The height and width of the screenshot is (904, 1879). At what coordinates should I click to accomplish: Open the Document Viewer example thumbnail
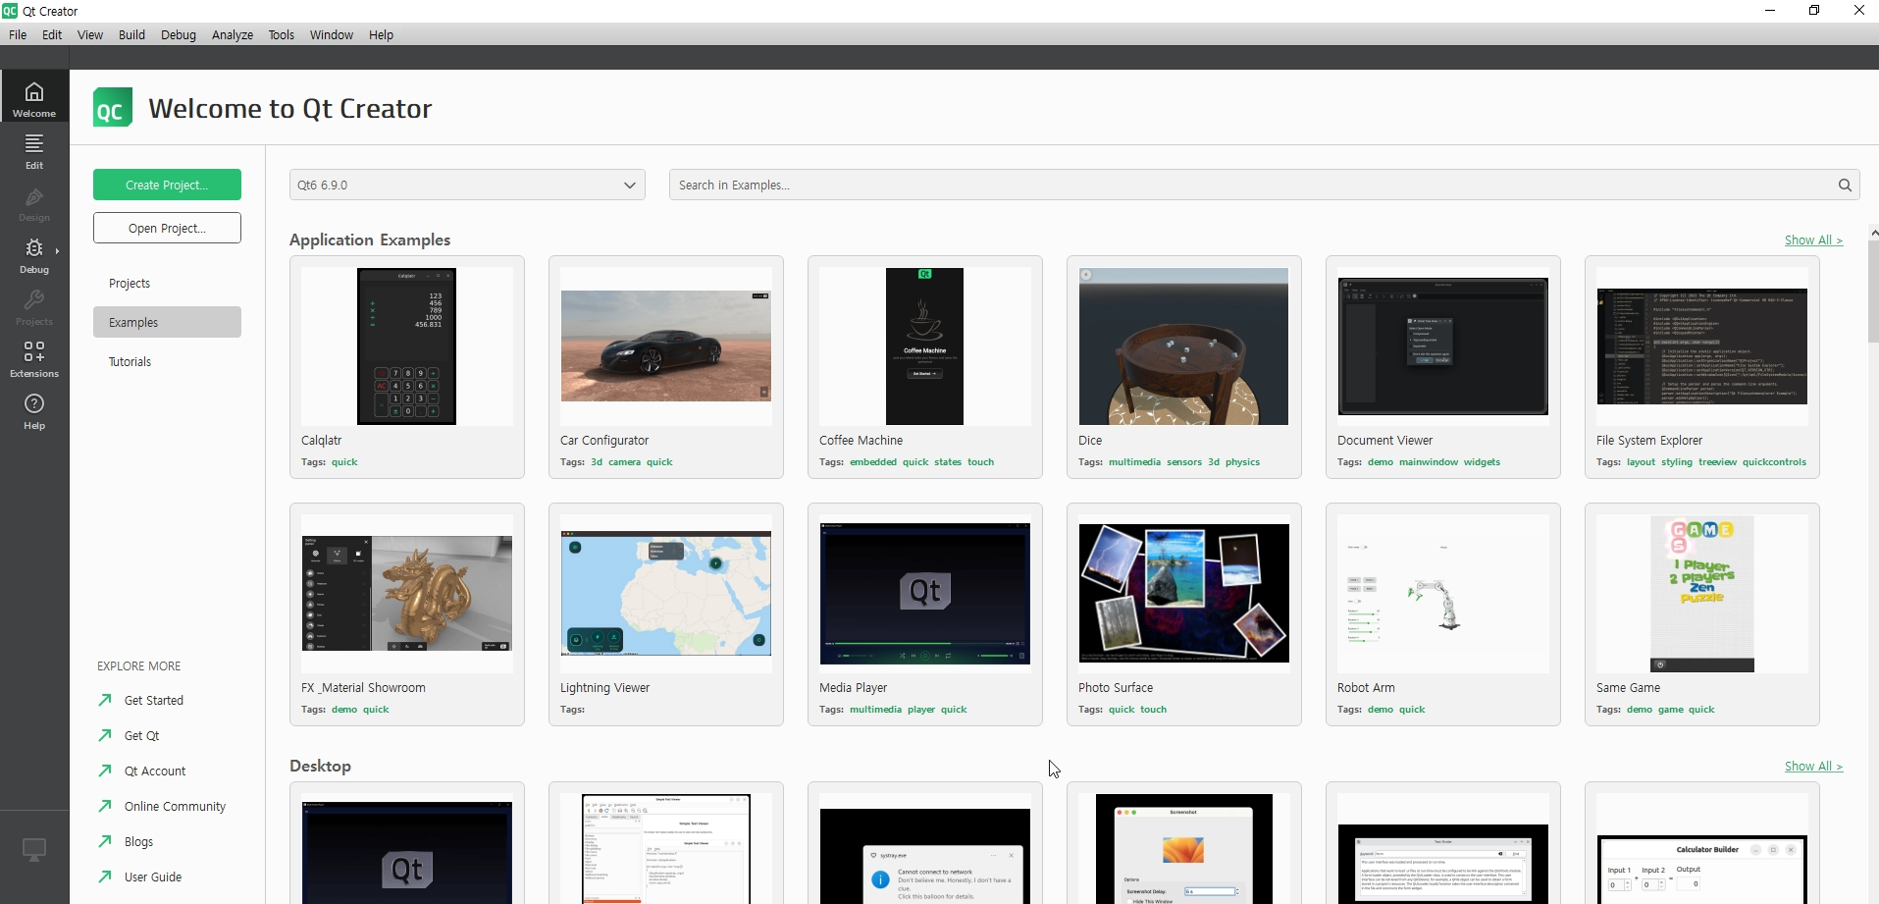(x=1443, y=346)
